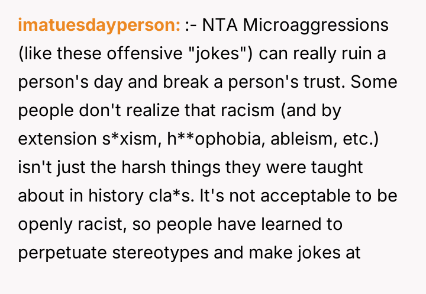This screenshot has width=426, height=294.
Task: Click the word "taught" in the comment
Action: point(337,168)
